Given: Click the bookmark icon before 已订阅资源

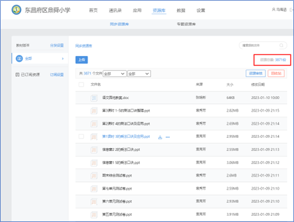Looking at the screenshot, I should [x=17, y=74].
